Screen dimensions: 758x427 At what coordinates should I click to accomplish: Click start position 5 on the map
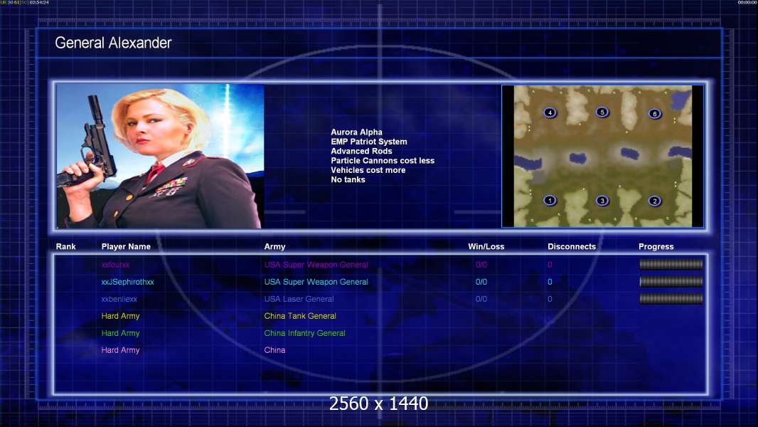click(602, 112)
